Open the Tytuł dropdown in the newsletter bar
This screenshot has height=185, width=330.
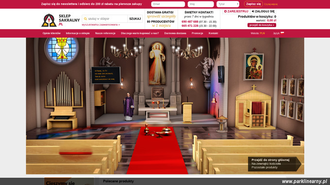228,4
